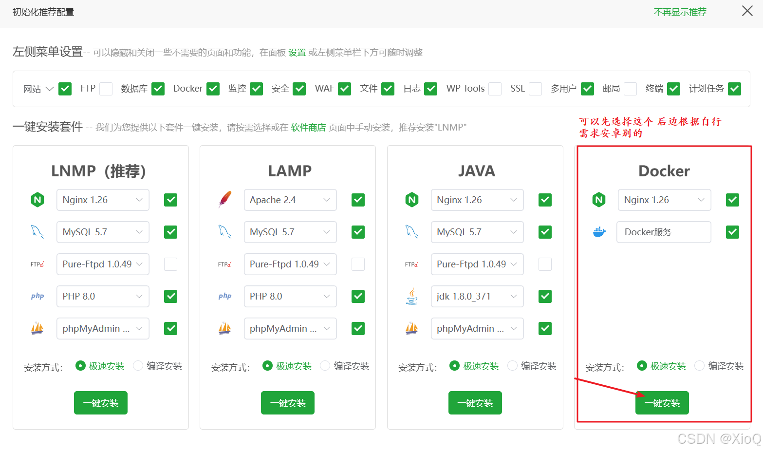
Task: Uncheck Docker服务 checkbox in Docker card
Action: pos(733,232)
